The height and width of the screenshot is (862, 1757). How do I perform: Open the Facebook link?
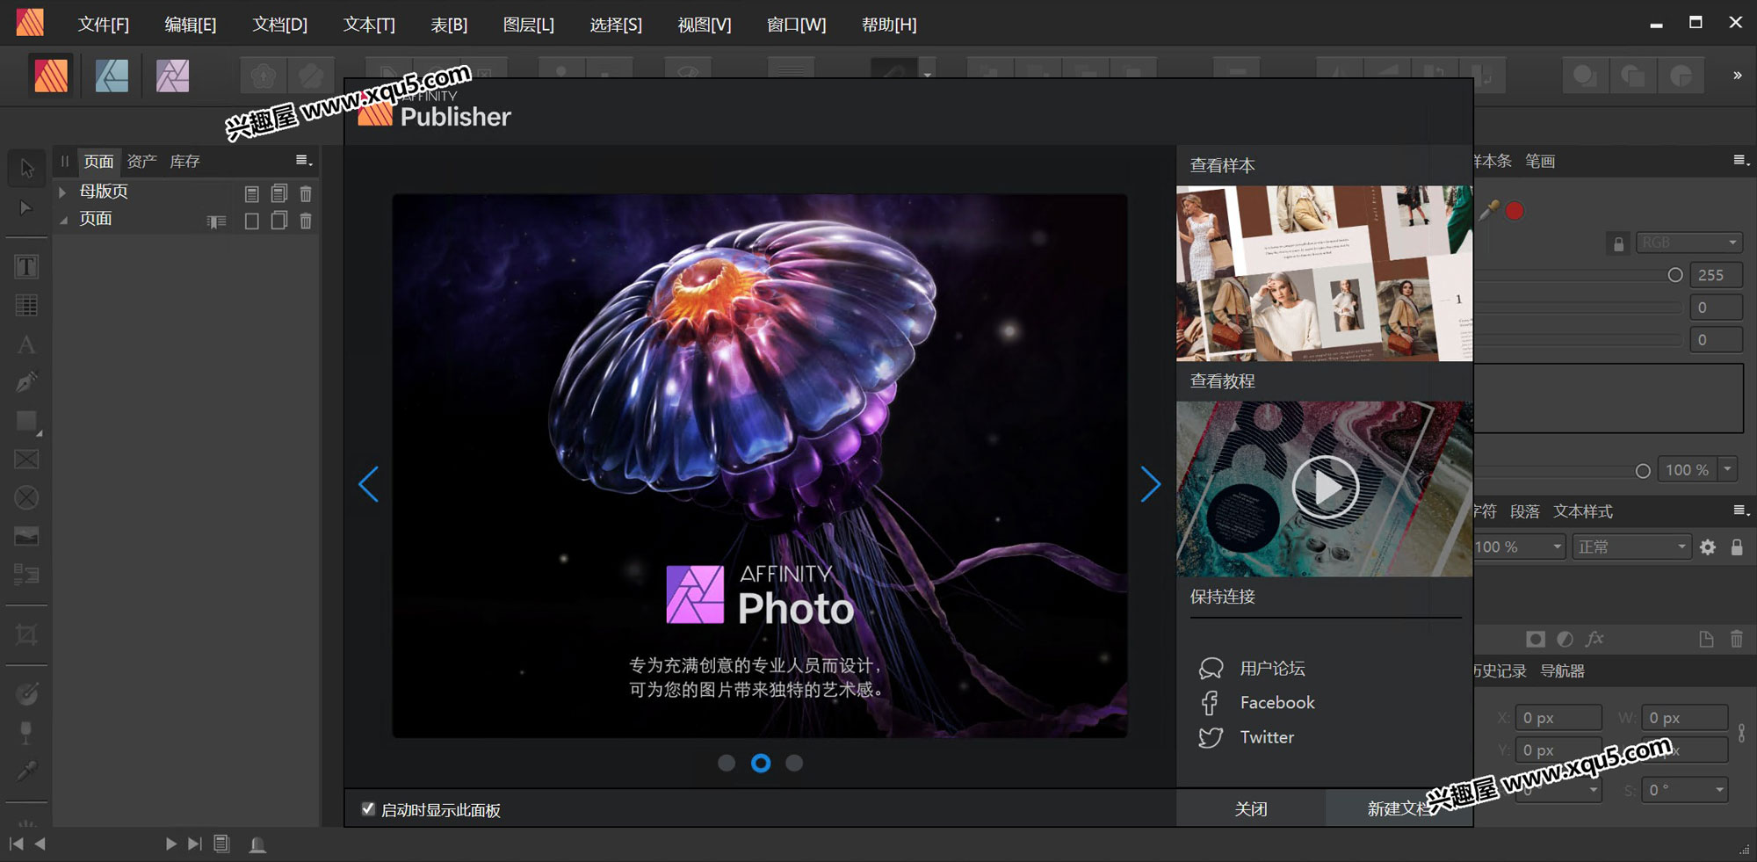1276,703
